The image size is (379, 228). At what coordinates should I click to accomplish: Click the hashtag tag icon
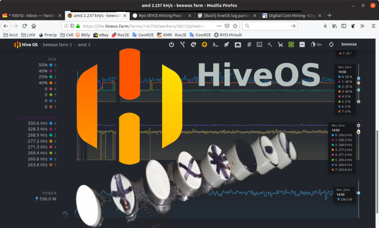(x=249, y=44)
